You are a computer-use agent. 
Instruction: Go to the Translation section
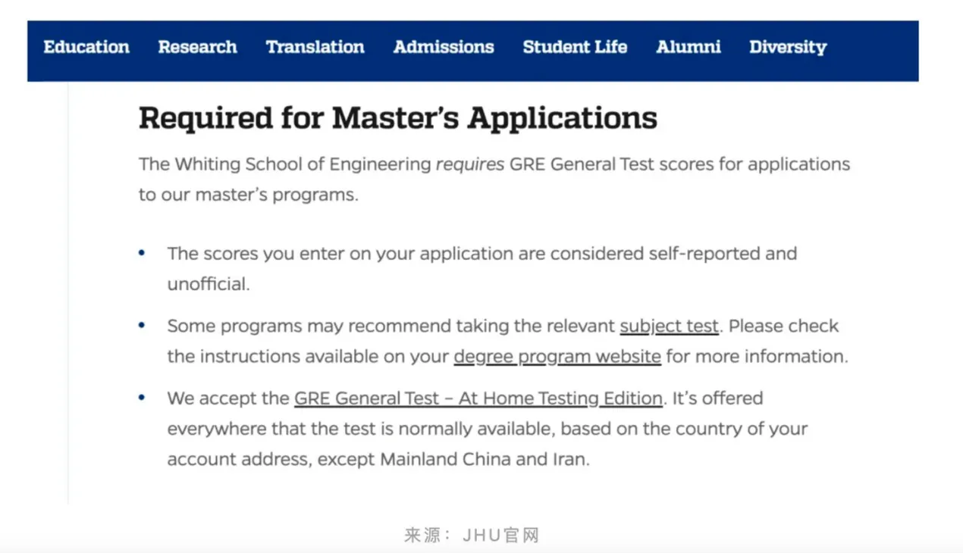315,47
